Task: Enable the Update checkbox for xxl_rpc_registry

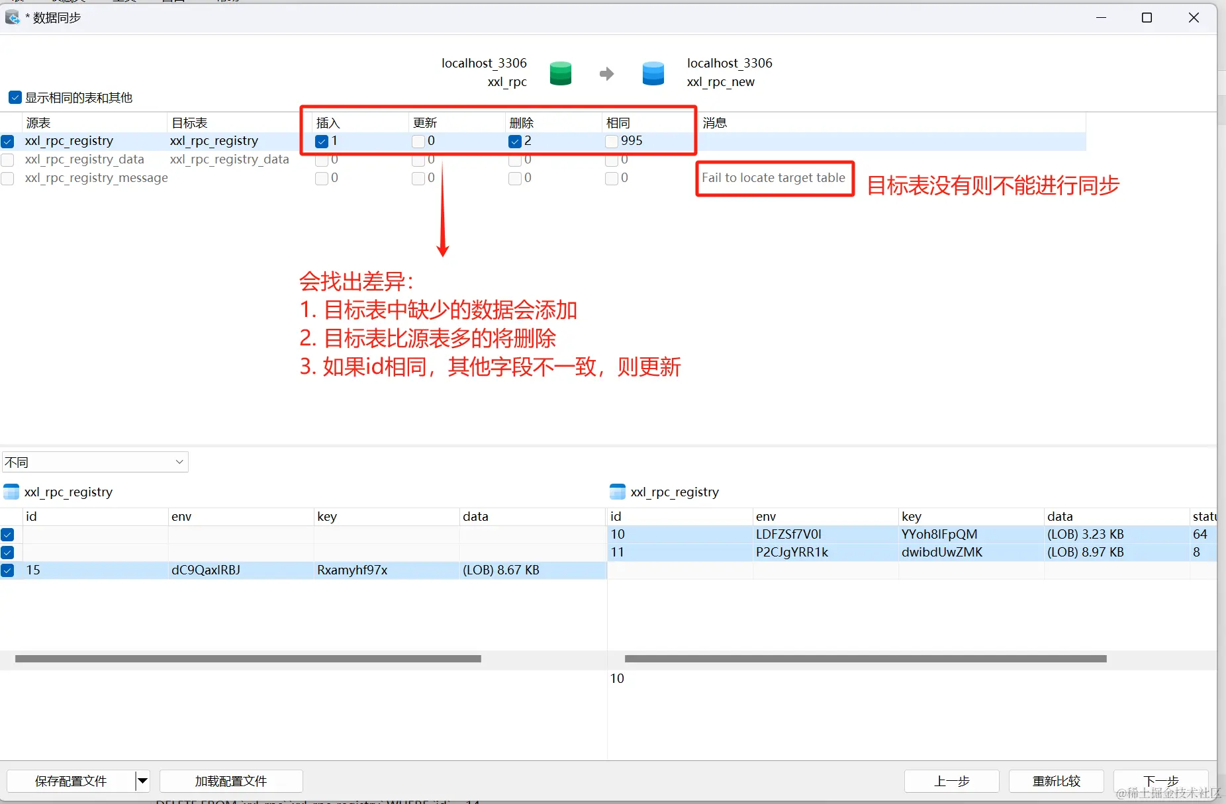Action: tap(418, 141)
